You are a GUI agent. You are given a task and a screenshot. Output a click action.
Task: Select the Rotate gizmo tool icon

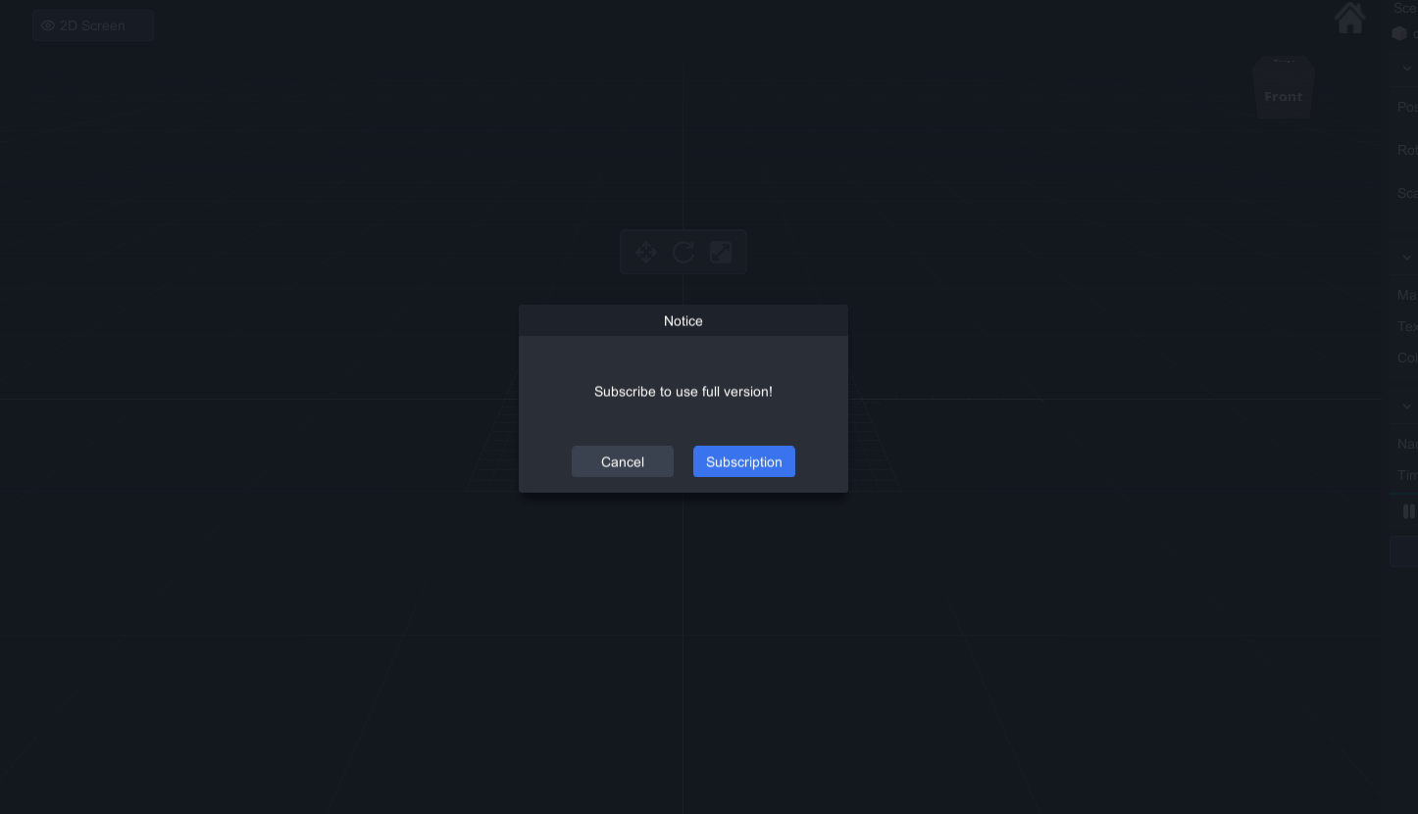[x=684, y=253]
